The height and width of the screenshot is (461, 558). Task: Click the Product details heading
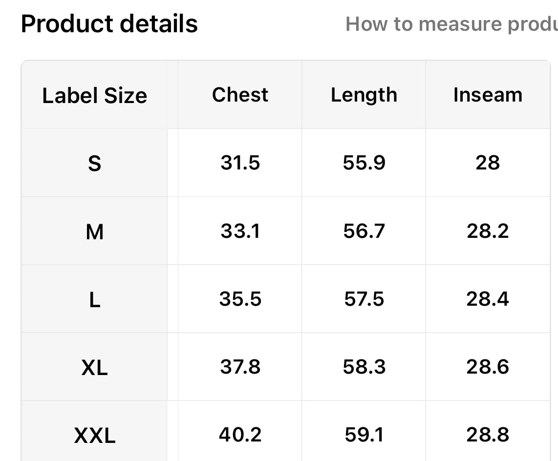109,23
